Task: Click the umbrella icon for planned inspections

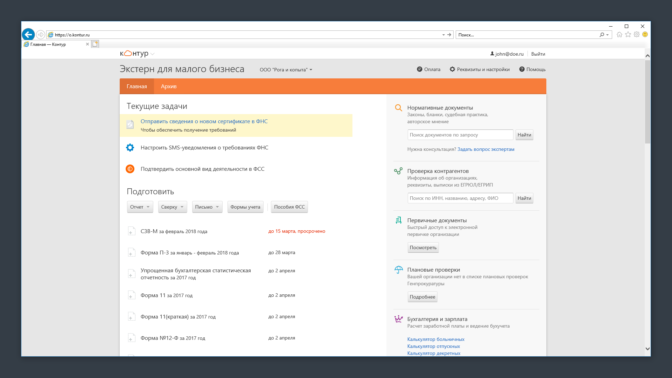Action: [398, 270]
